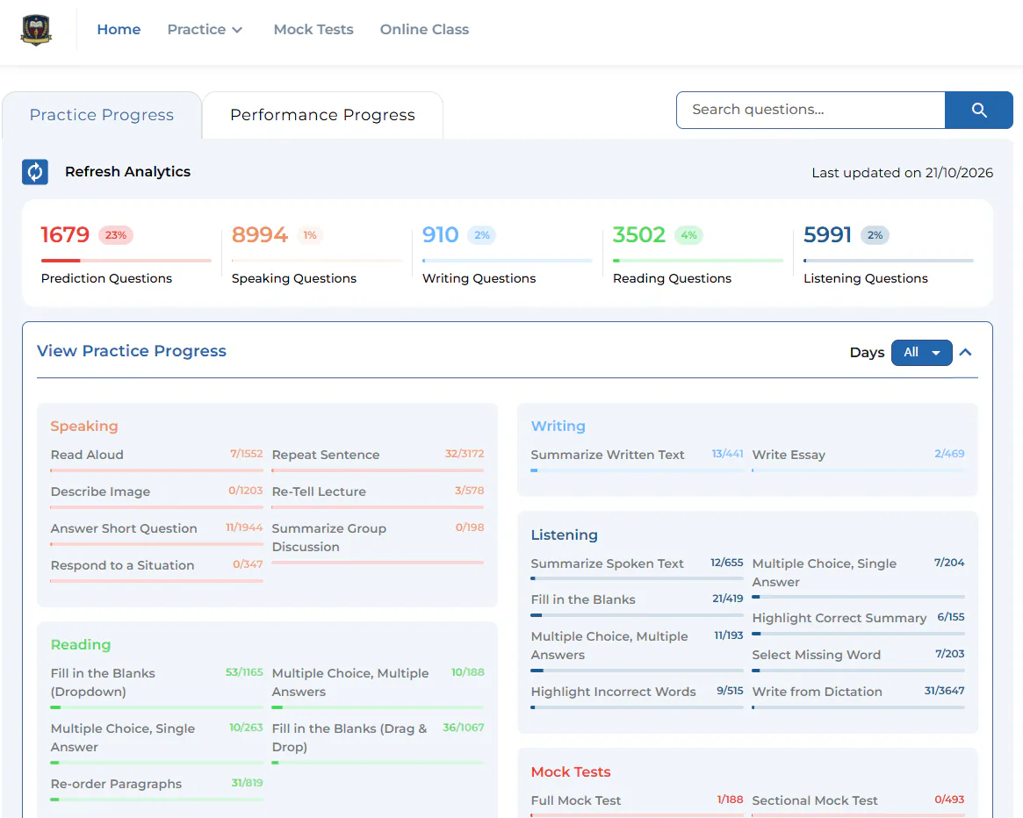Click the Writing section heading
This screenshot has width=1023, height=818.
[x=558, y=426]
